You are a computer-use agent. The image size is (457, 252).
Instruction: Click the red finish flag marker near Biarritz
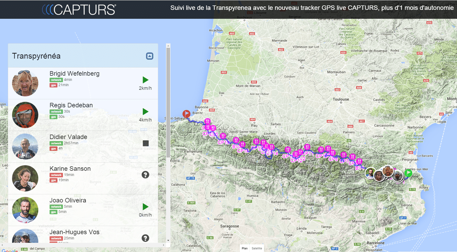pos(187,114)
